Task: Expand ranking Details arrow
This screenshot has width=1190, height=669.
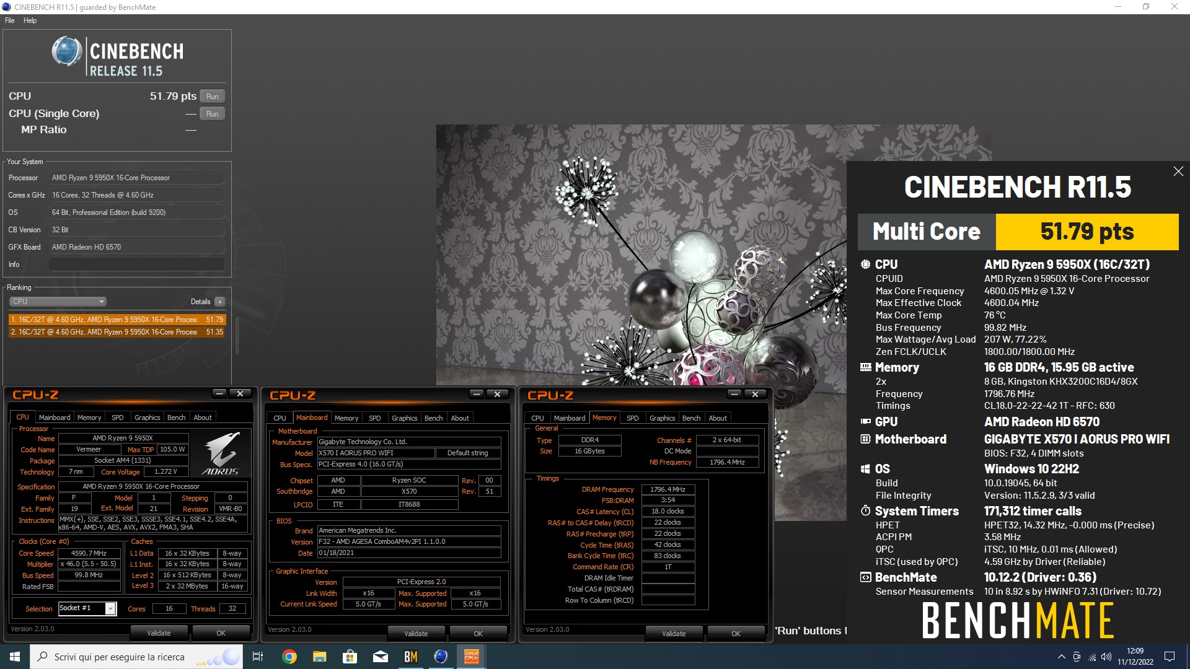Action: (219, 302)
